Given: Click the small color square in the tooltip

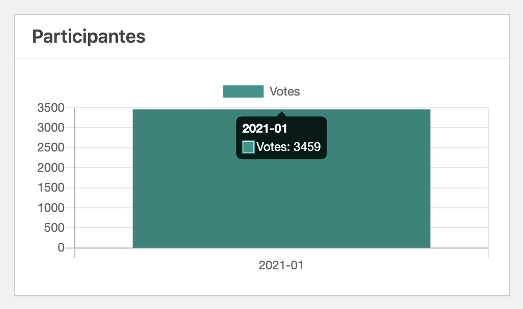Looking at the screenshot, I should (248, 147).
